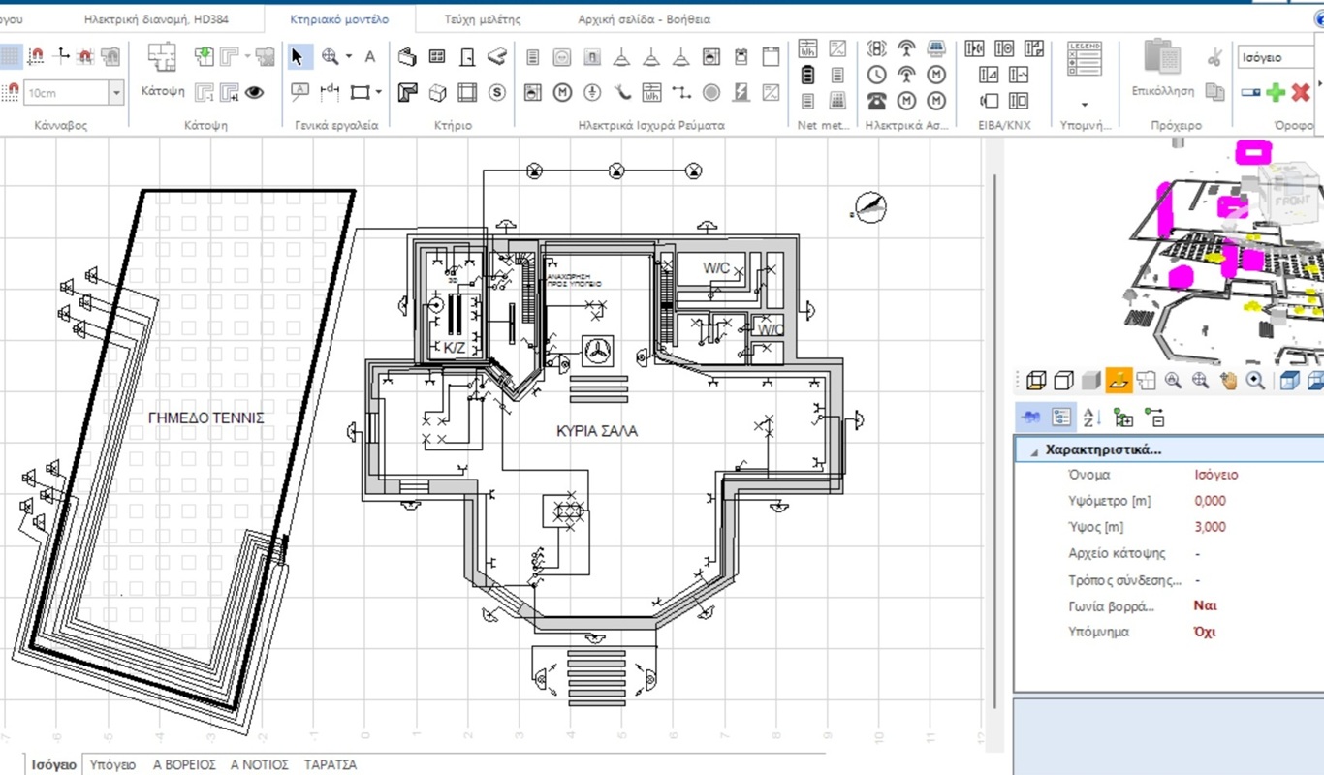Insert the grounding/earth symbol
1324x775 pixels.
pos(592,92)
